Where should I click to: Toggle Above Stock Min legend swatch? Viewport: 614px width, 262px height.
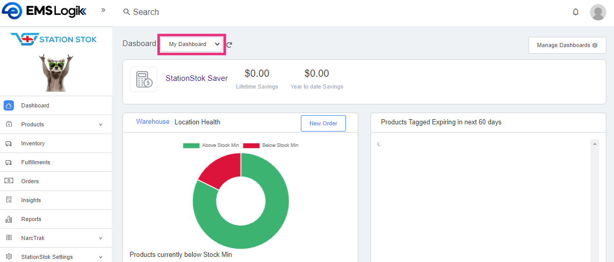[x=192, y=145]
